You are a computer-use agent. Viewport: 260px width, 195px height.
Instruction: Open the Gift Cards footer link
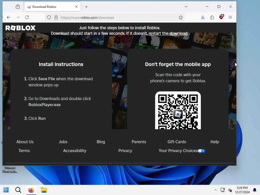(x=177, y=142)
